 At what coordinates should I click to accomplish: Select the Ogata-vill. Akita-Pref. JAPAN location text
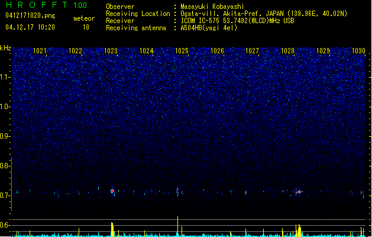[x=264, y=14]
